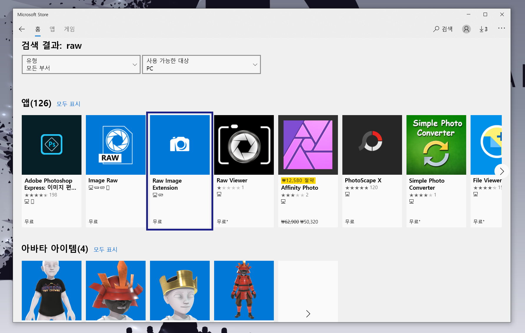Open the Affinity Photo app icon
Image resolution: width=525 pixels, height=333 pixels.
coord(308,145)
